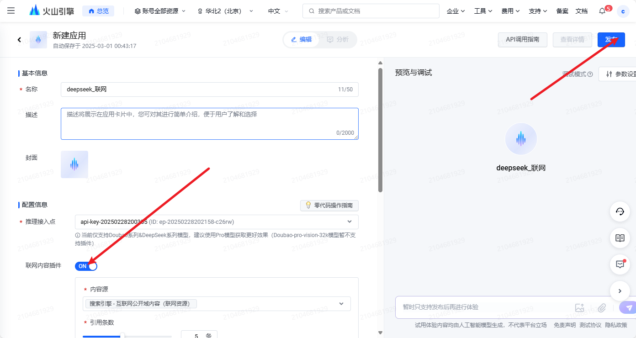Open the 支持 menu

[x=538, y=11]
